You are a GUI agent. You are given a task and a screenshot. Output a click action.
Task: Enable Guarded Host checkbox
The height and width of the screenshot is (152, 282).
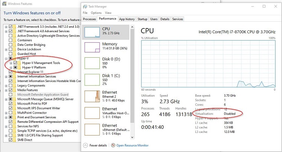(x=11, y=54)
